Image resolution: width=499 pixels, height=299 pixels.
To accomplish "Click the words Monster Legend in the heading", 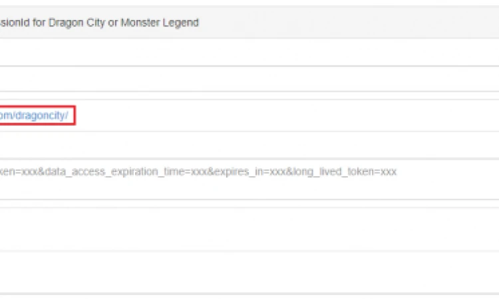I will click(160, 23).
